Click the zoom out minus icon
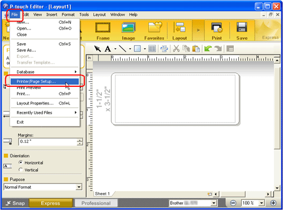This screenshot has width=283, height=210. pyautogui.click(x=233, y=203)
